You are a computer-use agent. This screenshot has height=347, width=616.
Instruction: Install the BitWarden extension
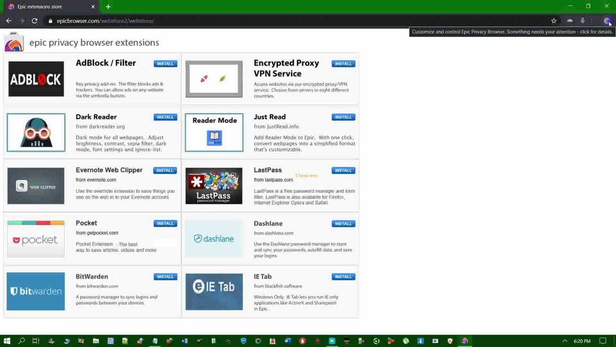pyautogui.click(x=165, y=277)
